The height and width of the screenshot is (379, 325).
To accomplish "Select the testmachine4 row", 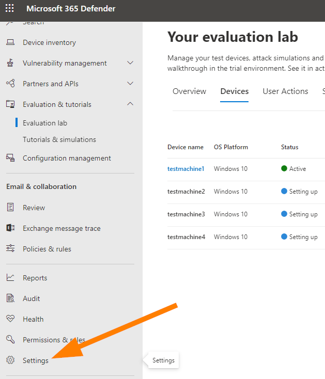I will [246, 237].
